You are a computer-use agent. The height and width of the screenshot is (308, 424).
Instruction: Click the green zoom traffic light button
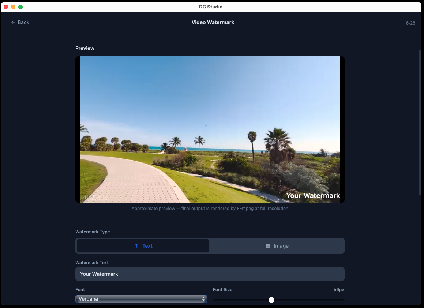click(x=21, y=7)
